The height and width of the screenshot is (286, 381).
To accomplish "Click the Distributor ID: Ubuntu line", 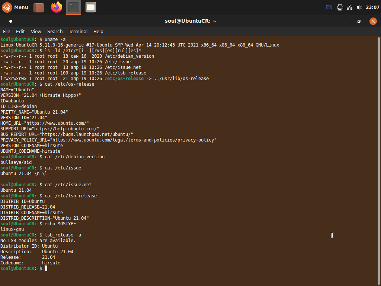I will tap(29, 247).
